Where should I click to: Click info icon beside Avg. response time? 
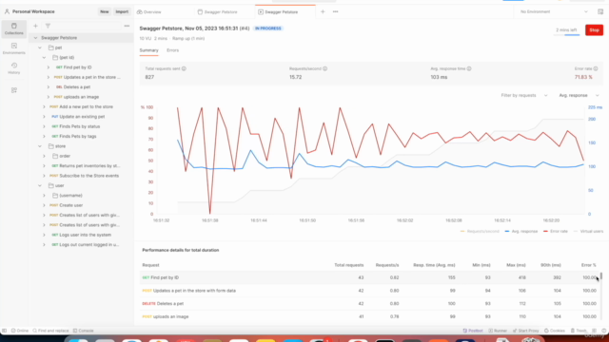click(469, 68)
